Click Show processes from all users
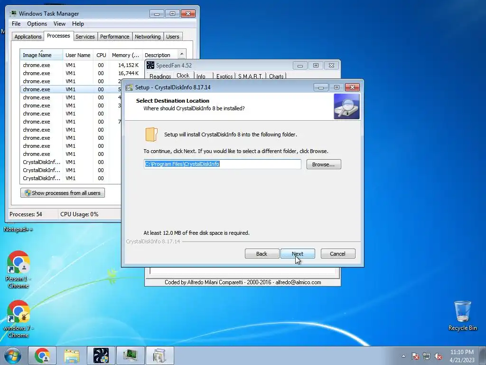This screenshot has height=365, width=486. pyautogui.click(x=63, y=193)
